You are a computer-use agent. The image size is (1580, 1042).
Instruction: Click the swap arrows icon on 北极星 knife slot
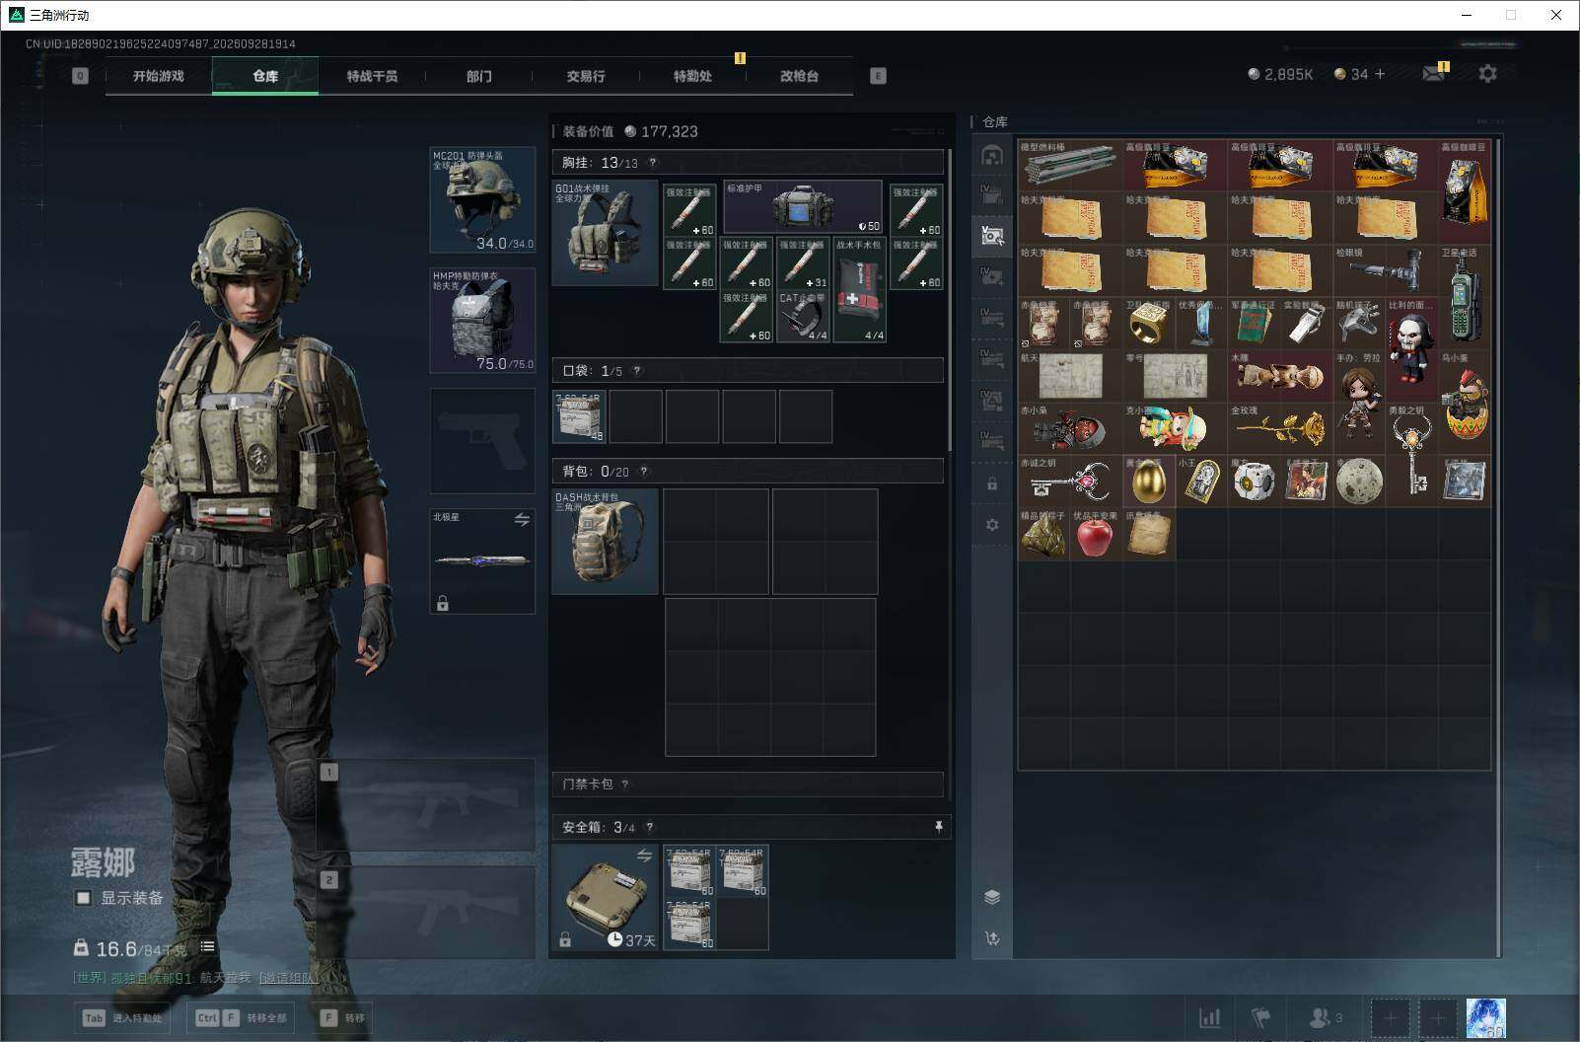point(522,519)
